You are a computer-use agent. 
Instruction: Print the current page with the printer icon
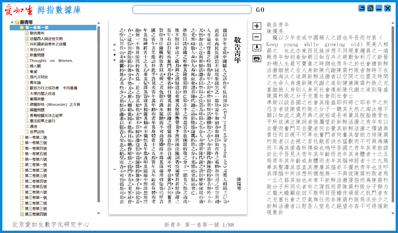pyautogui.click(x=257, y=58)
